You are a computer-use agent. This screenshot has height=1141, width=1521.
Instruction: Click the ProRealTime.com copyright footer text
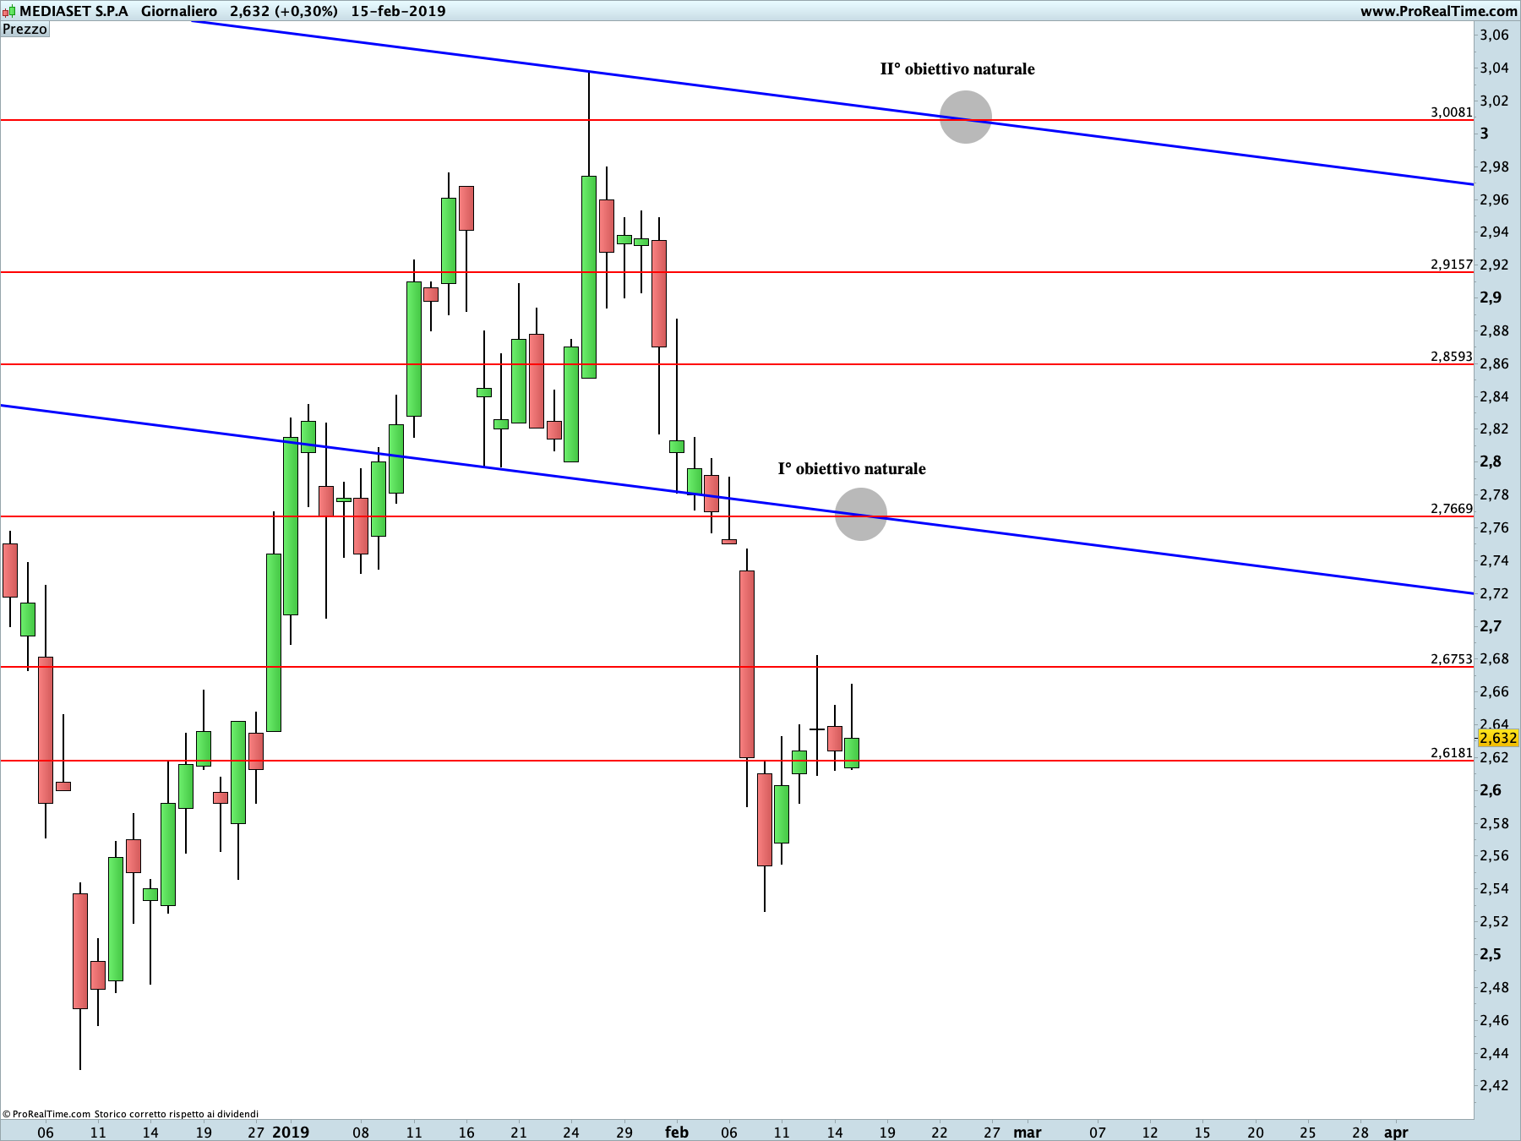click(131, 1114)
